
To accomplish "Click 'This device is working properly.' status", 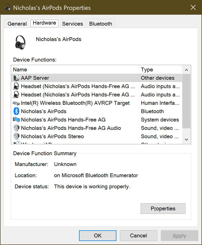I will pos(92,187).
